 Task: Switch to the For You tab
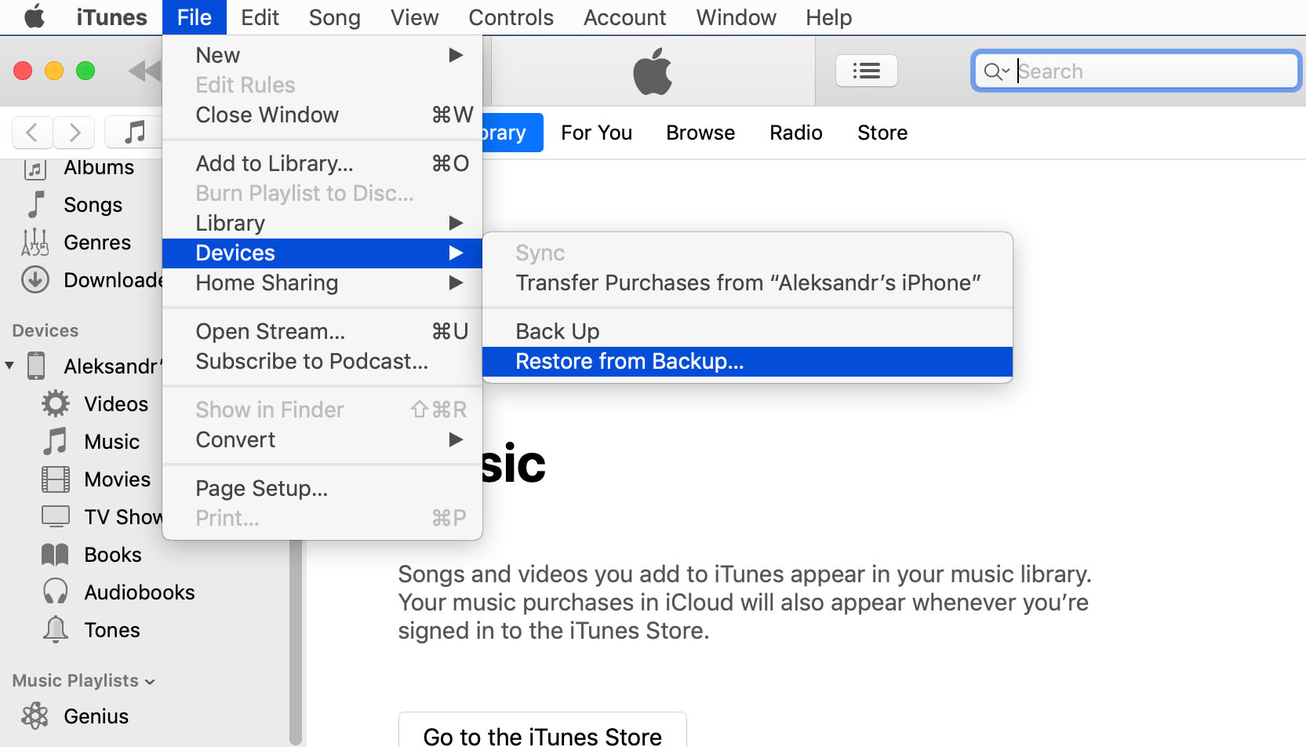pos(596,133)
